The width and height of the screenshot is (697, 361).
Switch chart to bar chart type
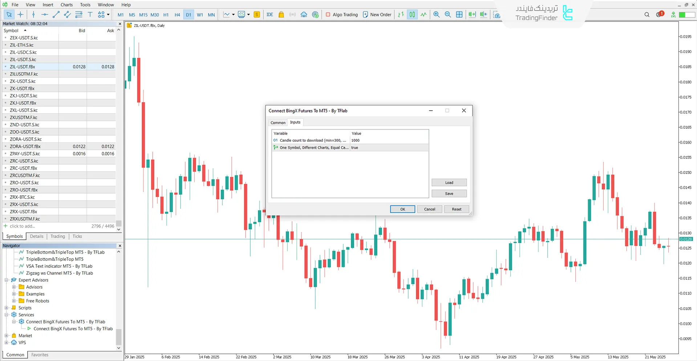pos(401,14)
